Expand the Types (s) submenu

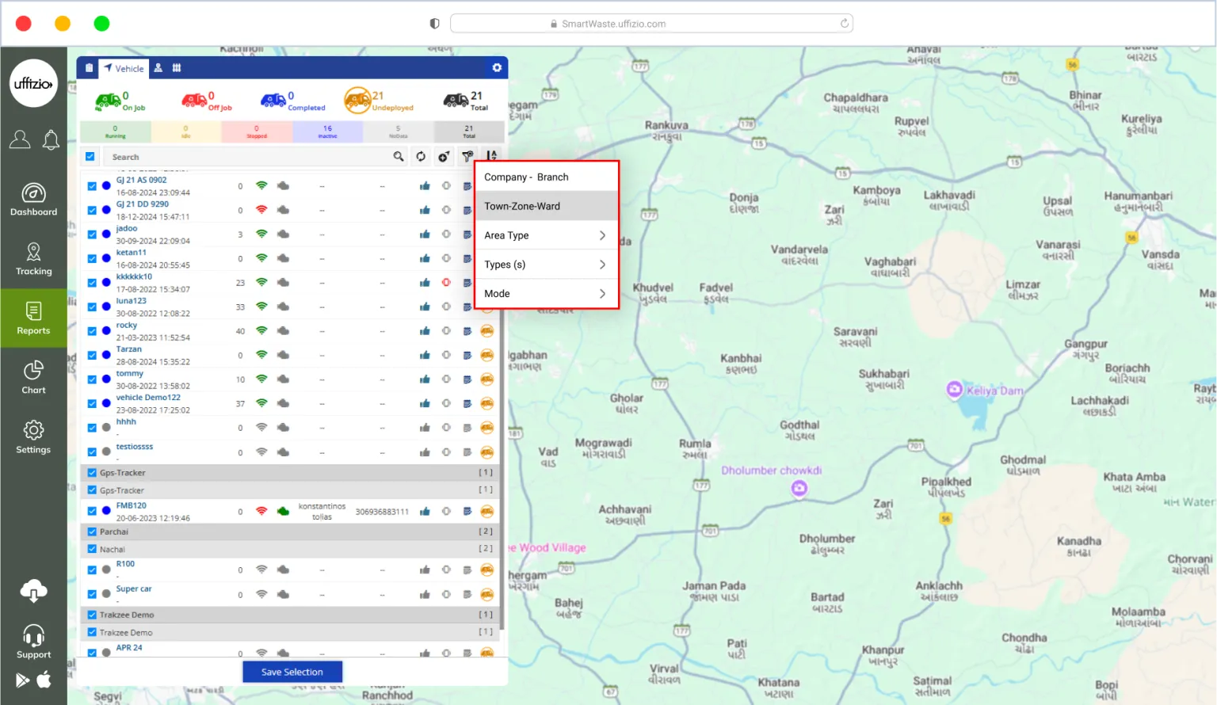click(546, 265)
